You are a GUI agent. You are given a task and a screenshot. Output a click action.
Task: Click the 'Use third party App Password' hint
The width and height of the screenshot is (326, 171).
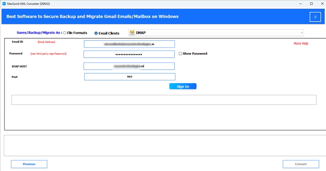48,54
